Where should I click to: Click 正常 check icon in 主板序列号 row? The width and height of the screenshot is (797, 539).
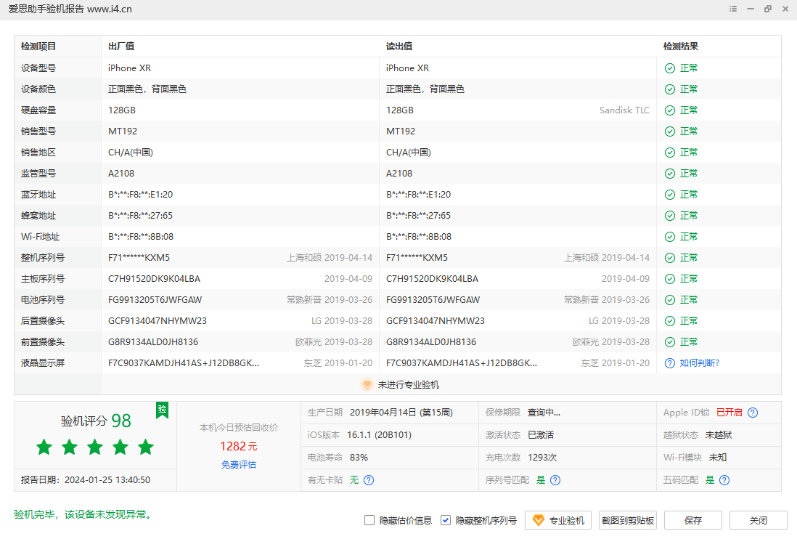670,279
